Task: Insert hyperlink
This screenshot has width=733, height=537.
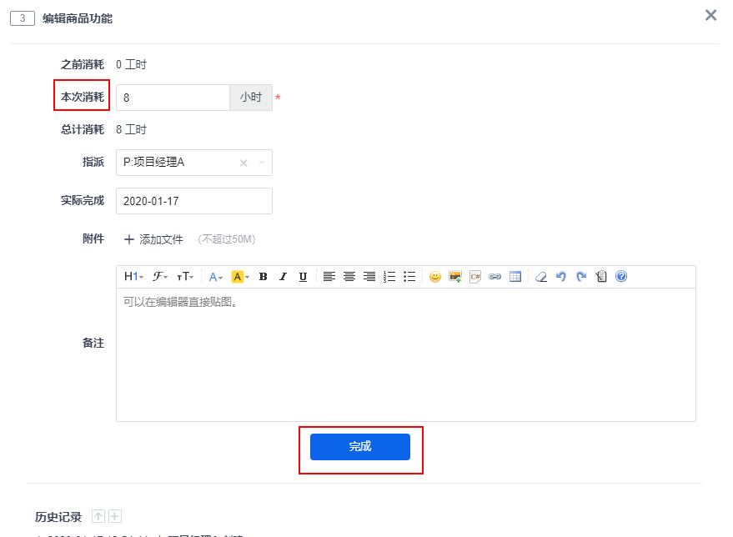Action: 495,277
